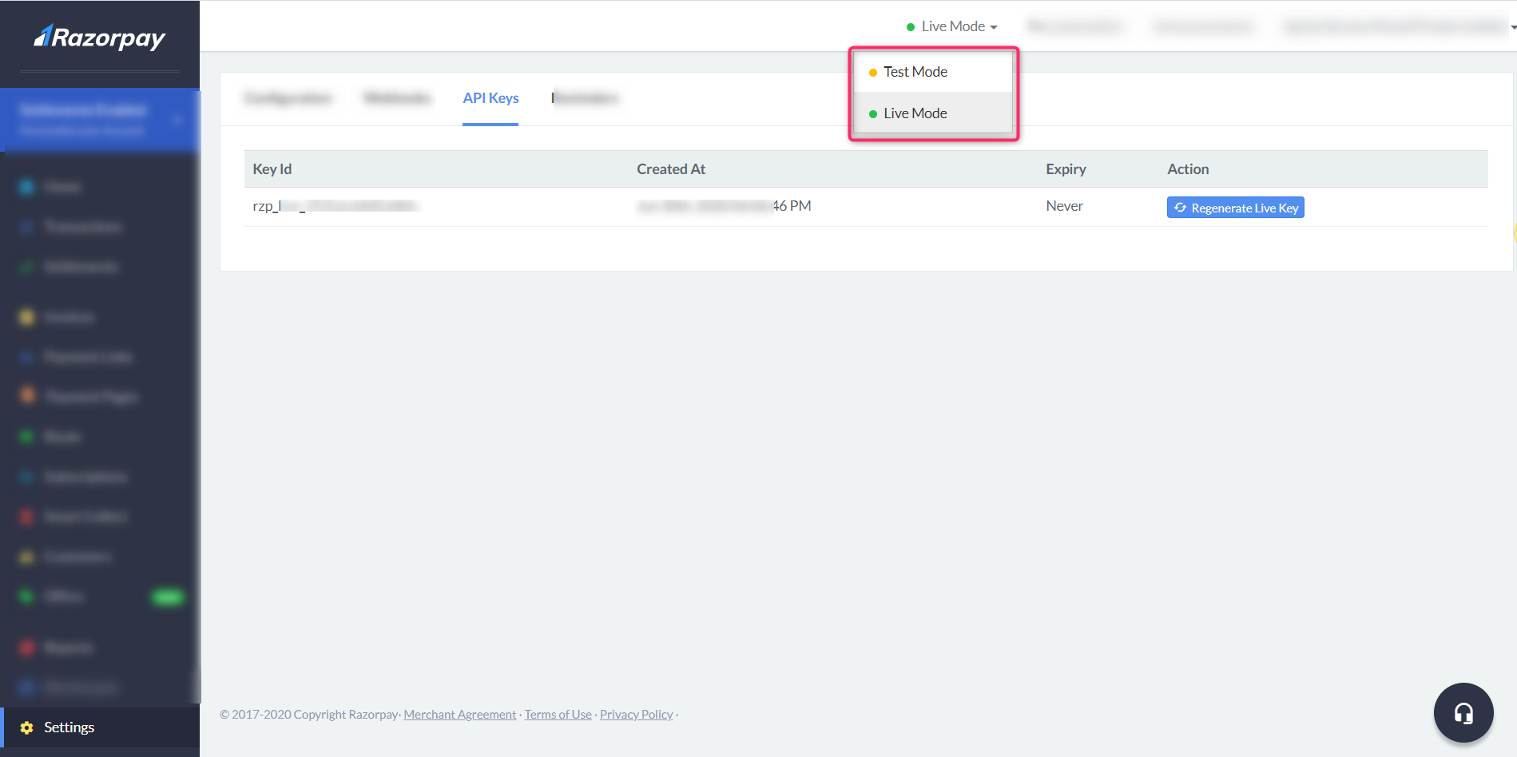Select Live Mode from the dropdown menu
This screenshot has height=757, width=1517.
pyautogui.click(x=933, y=113)
